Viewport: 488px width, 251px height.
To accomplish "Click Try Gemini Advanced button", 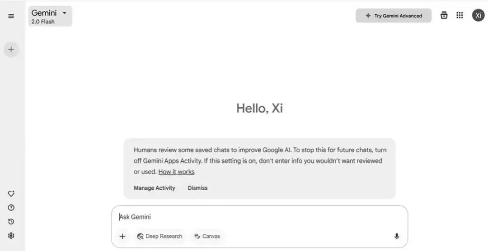I will point(393,16).
